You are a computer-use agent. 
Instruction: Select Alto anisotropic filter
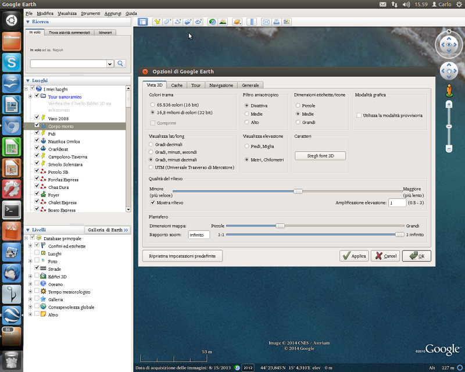point(246,122)
